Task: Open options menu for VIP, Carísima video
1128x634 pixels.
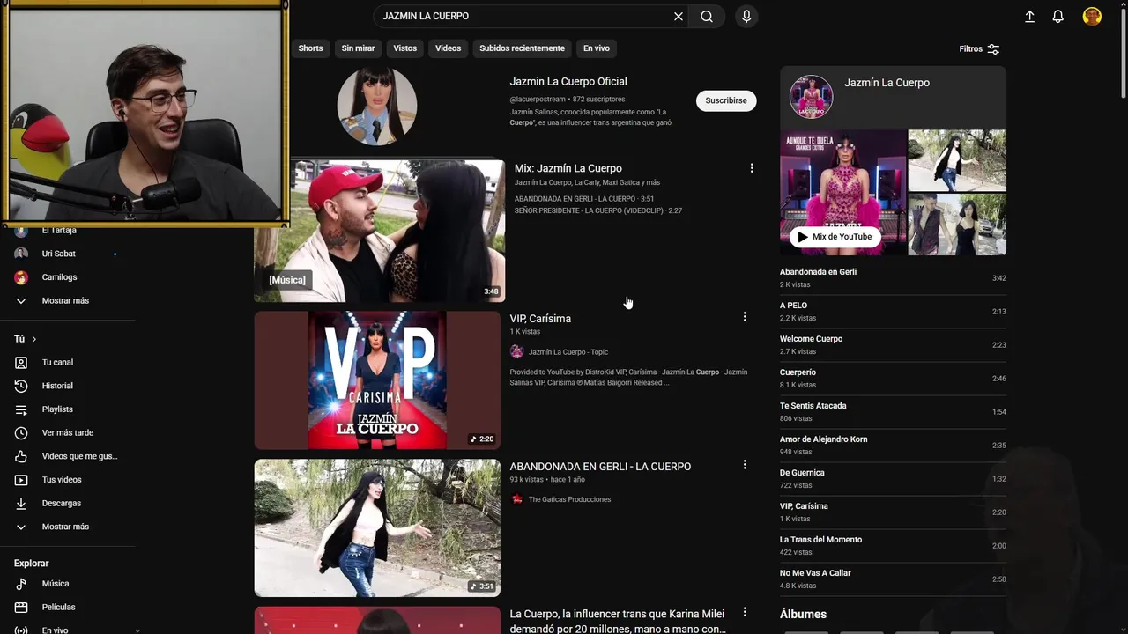Action: click(745, 317)
